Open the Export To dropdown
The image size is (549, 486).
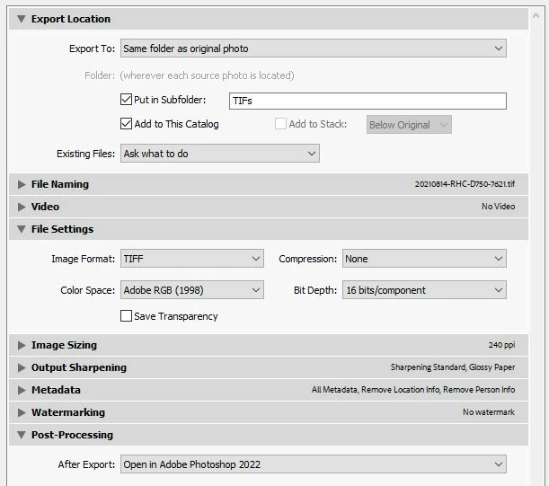(x=314, y=49)
